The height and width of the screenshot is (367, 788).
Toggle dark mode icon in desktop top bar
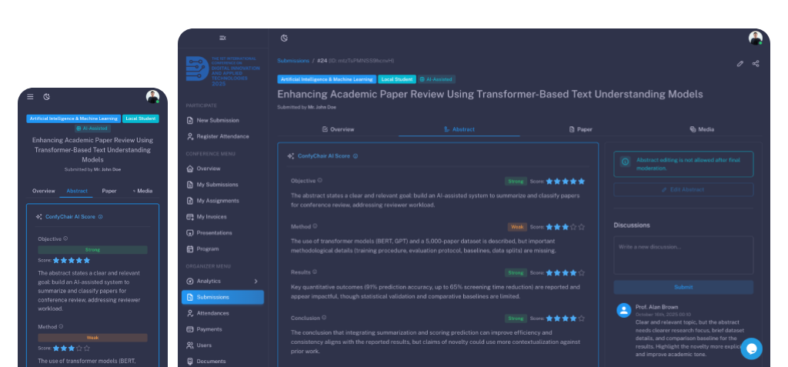coord(284,38)
